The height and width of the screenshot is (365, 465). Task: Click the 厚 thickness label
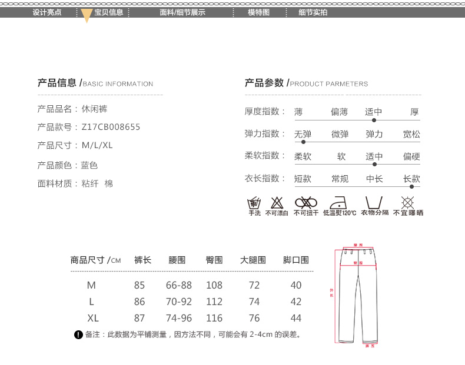(x=414, y=112)
